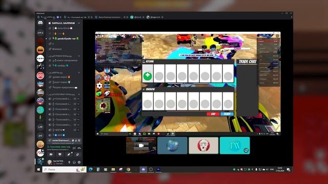Select second slot in KITONIK trade row
The height and width of the screenshot is (184, 328).
click(159, 74)
